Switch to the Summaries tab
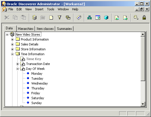This screenshot has height=117, width=151. click(x=65, y=29)
